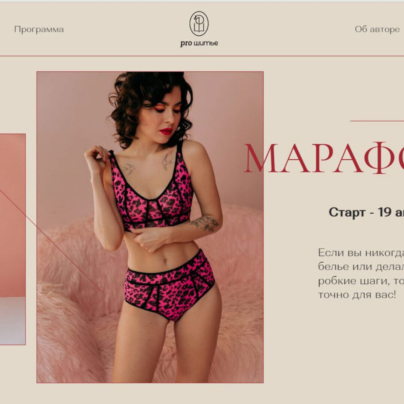The image size is (404, 404).
Task: Click the red divider line under the header
Action: pos(202,56)
